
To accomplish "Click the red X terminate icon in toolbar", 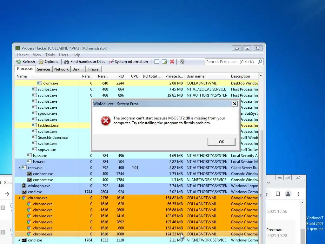I will (172, 62).
